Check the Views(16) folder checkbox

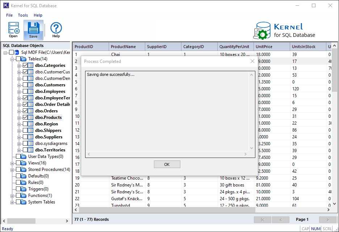click(x=18, y=163)
